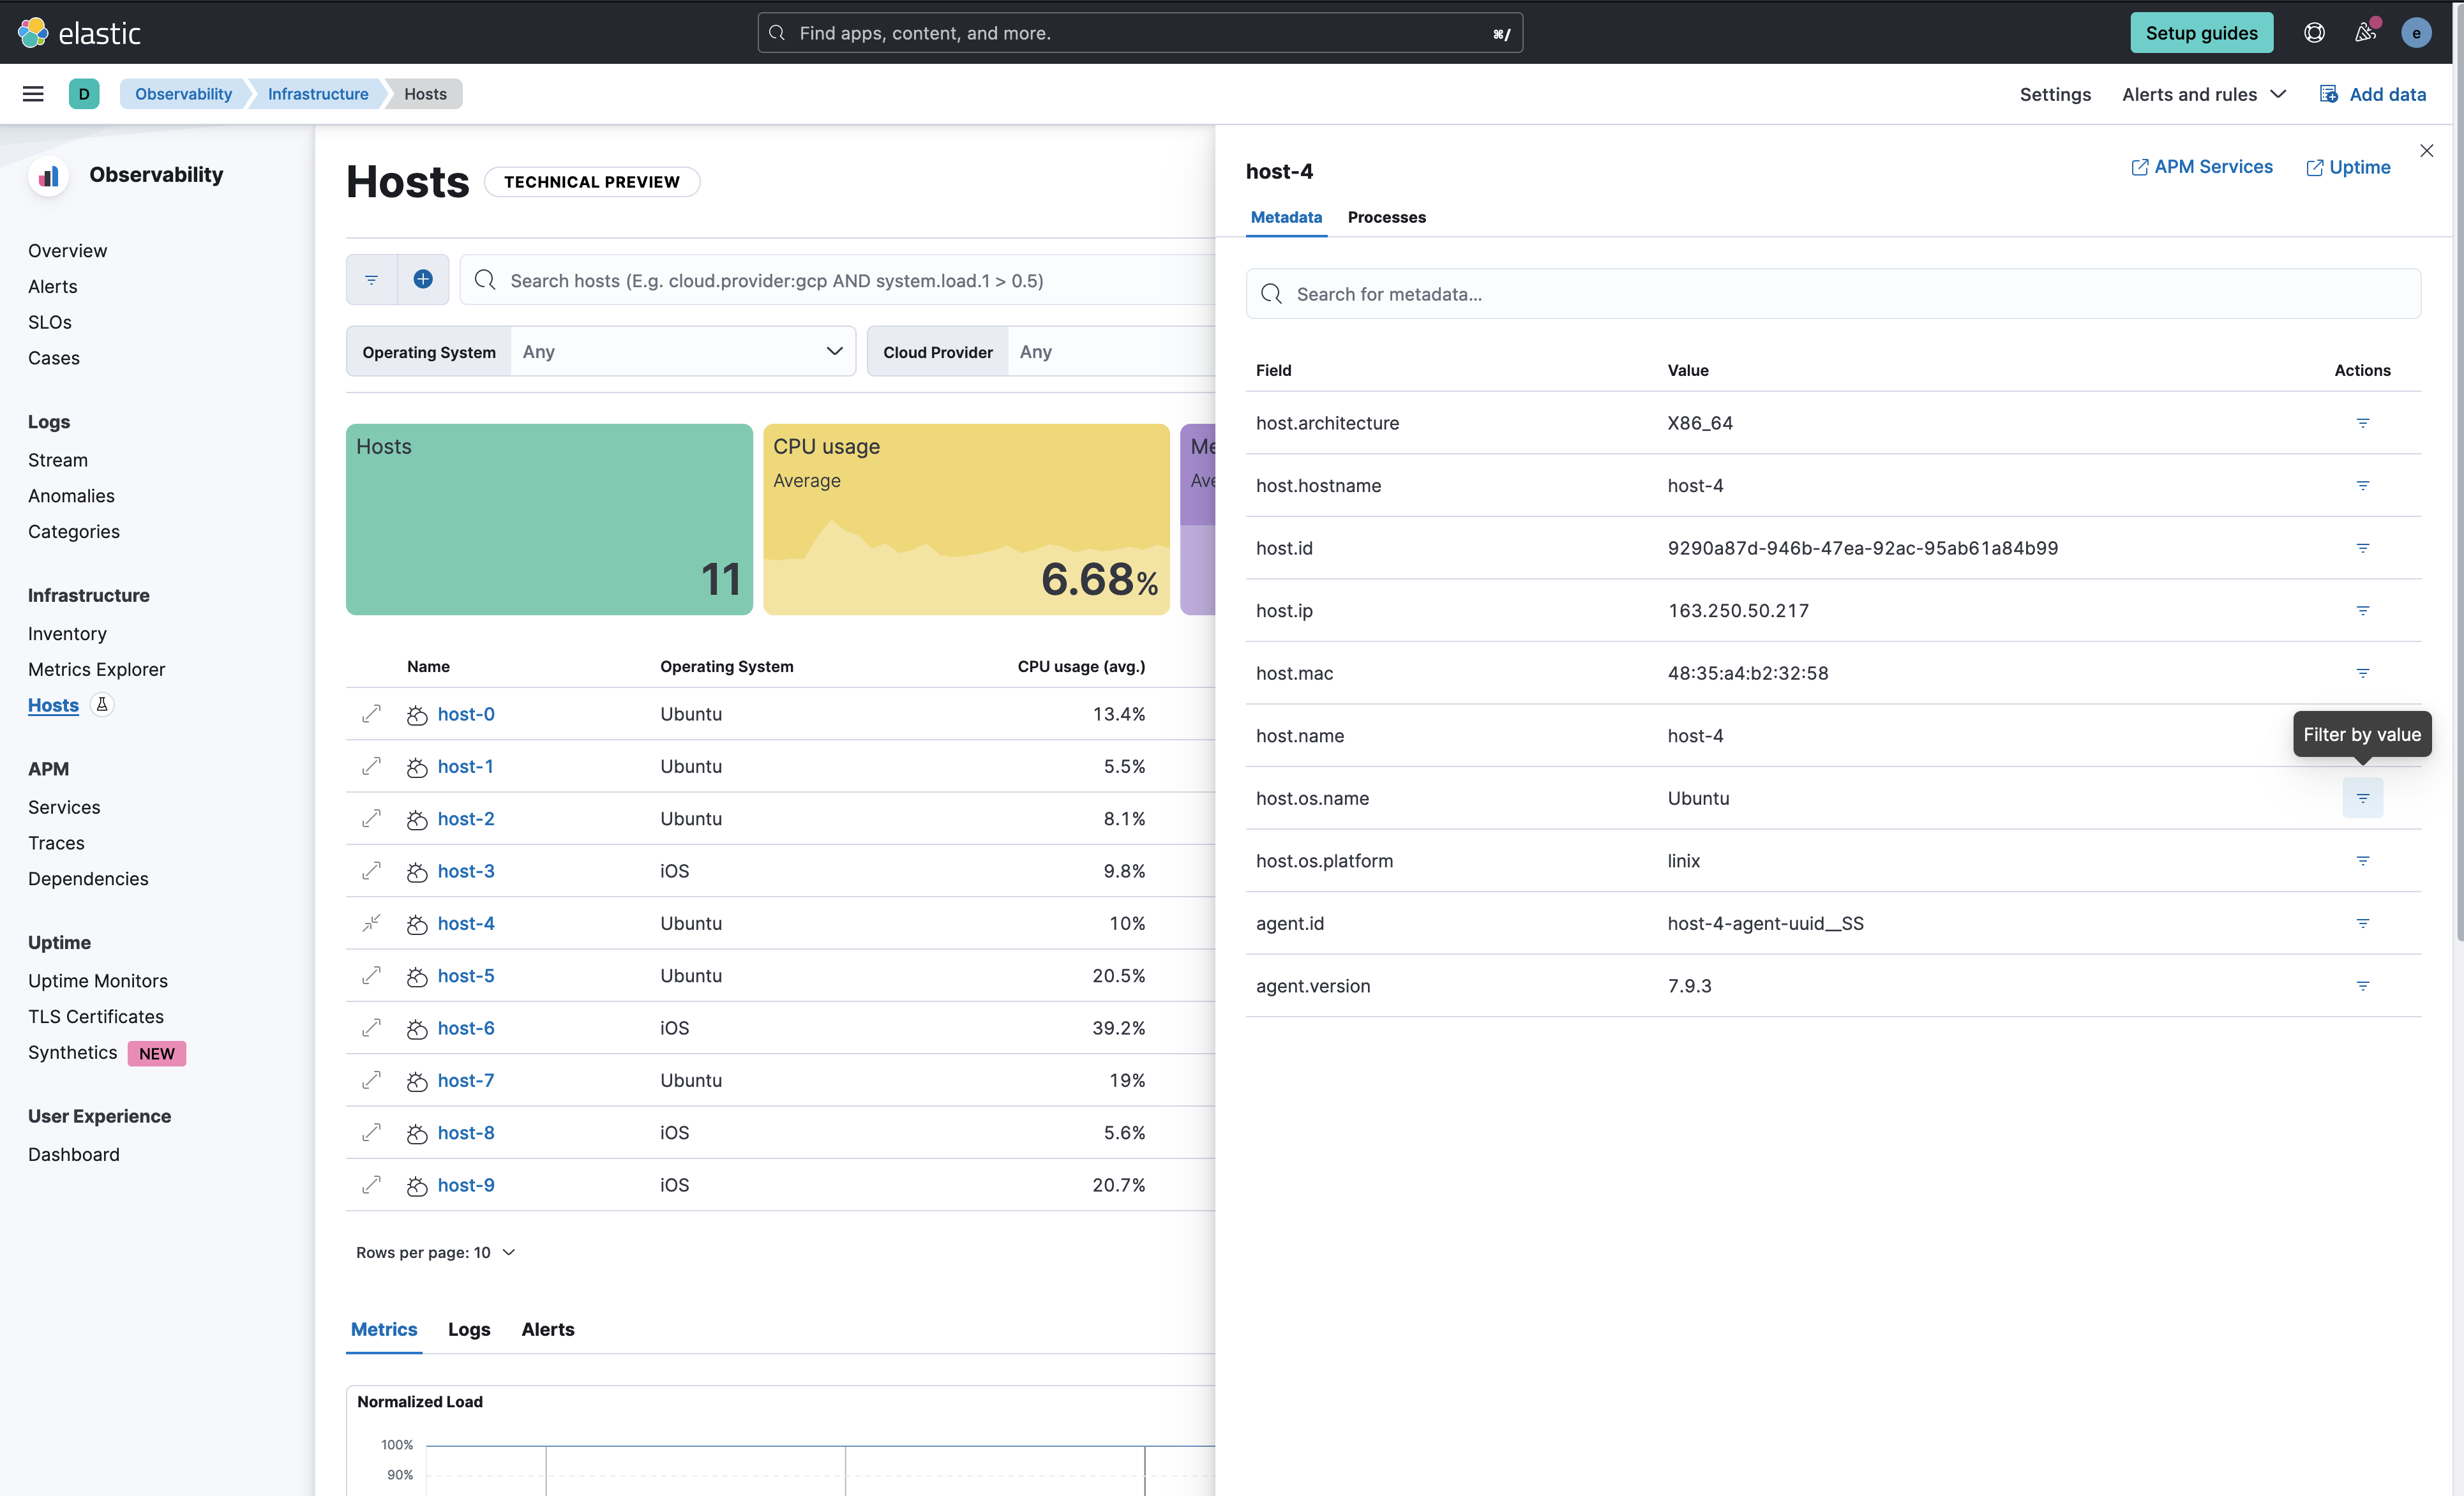The width and height of the screenshot is (2464, 1496).
Task: Open Rows per page selector
Action: tap(435, 1253)
